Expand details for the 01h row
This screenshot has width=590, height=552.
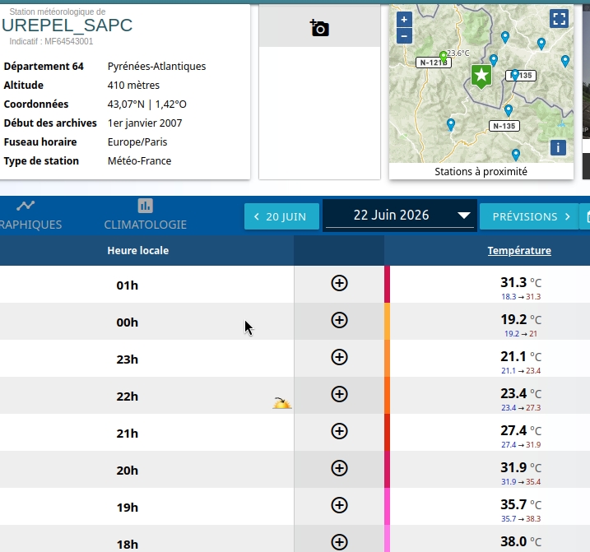point(339,283)
